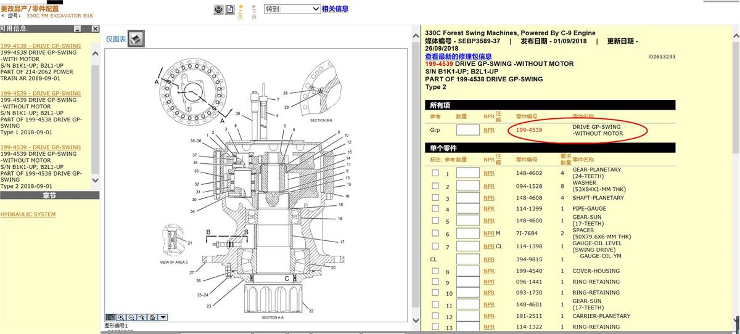Click NPR link for 199-4540
Viewport: 740px width, 334px height.
pos(489,271)
